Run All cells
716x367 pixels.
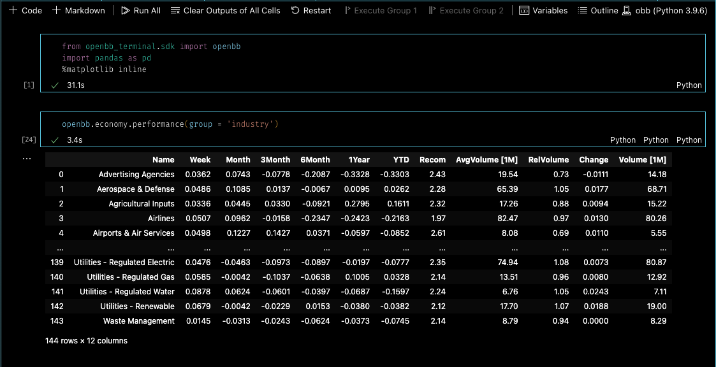coord(141,10)
